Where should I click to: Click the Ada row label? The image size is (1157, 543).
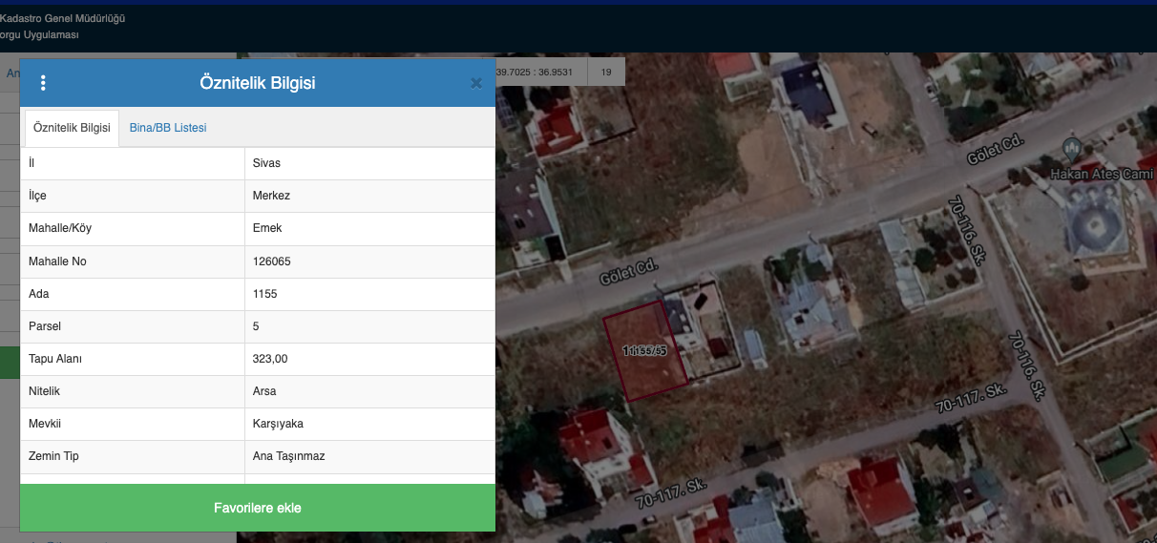coord(39,294)
